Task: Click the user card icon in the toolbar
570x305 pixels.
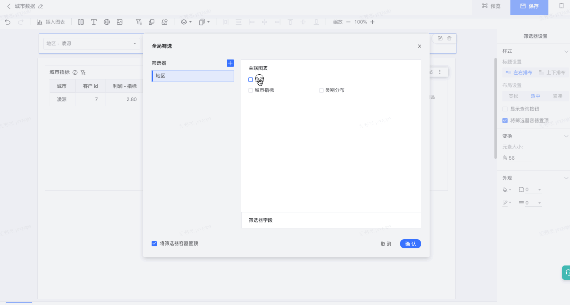Action: tap(164, 22)
